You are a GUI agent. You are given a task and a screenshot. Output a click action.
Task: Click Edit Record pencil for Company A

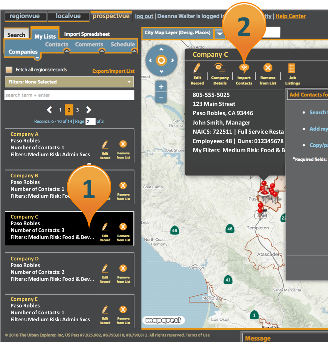105,150
